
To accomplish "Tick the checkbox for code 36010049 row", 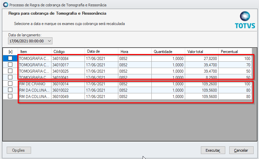I will point(10,96).
